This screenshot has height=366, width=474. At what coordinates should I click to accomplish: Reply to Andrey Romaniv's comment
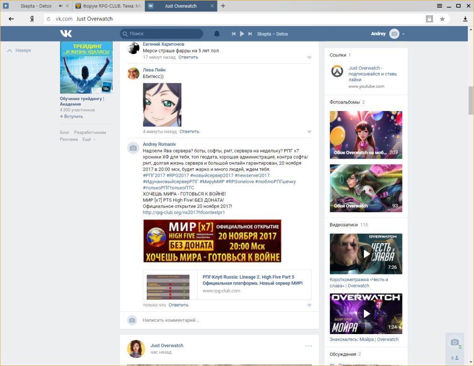pyautogui.click(x=178, y=305)
